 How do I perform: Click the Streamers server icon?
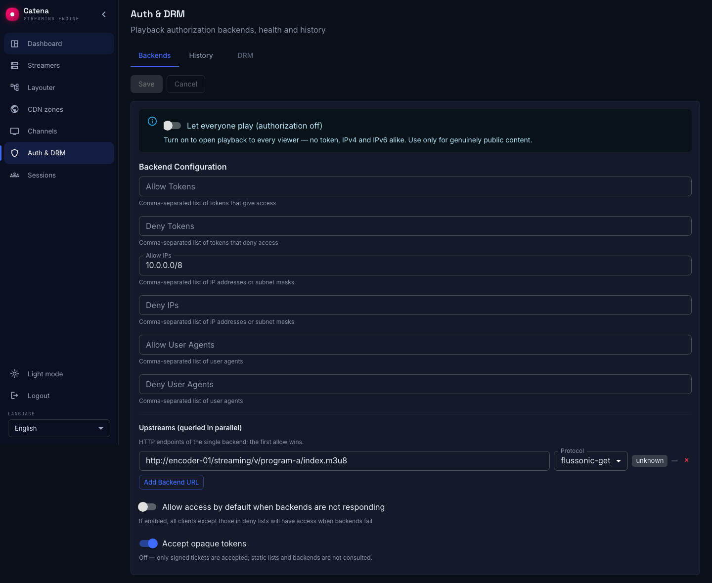15,65
